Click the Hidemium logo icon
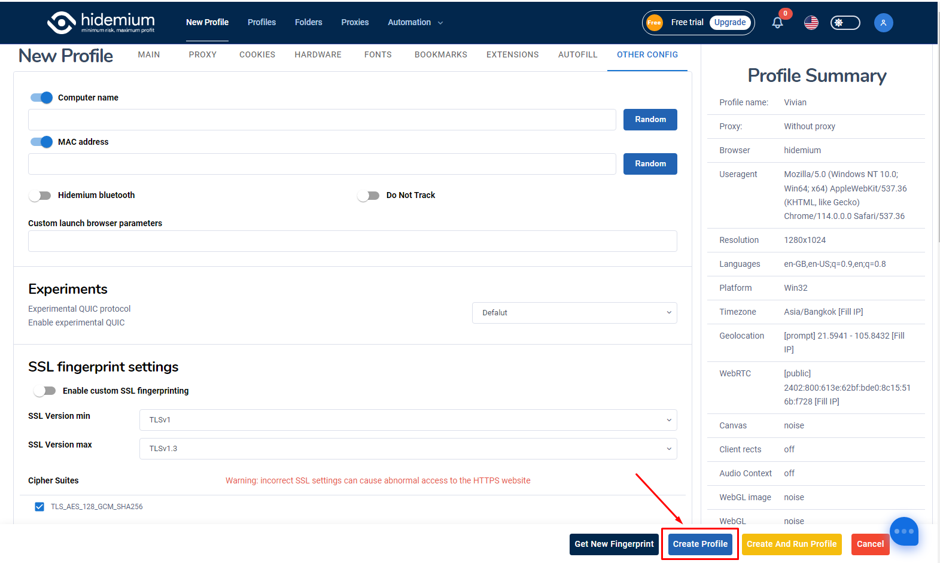940x563 pixels. coord(61,23)
